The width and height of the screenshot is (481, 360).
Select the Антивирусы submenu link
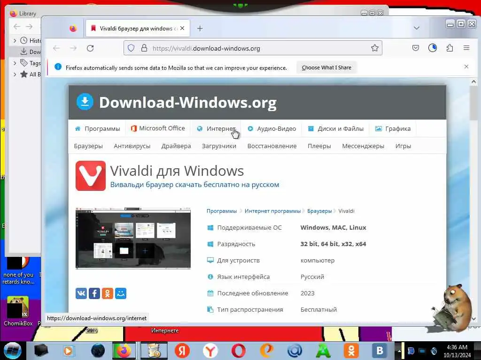point(132,146)
